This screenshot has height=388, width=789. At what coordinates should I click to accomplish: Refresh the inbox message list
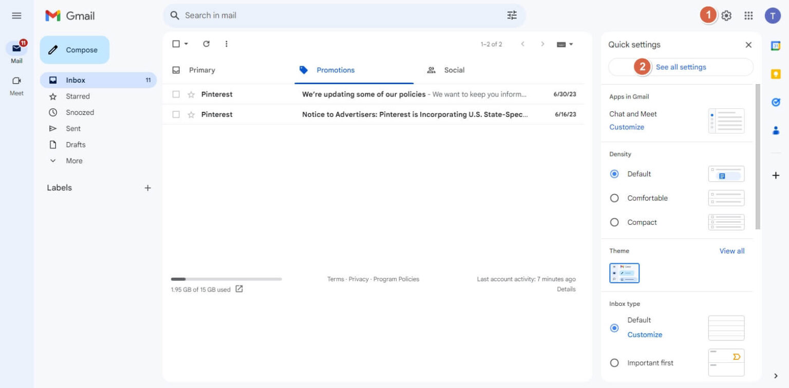point(206,44)
